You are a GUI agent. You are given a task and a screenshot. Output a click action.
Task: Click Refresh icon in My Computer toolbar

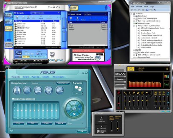[41, 17]
